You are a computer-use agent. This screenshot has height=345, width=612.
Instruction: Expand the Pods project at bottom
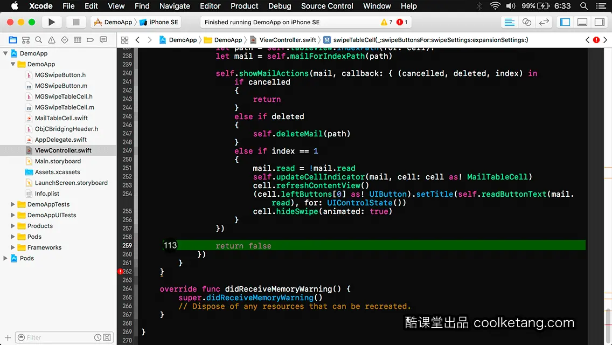point(5,258)
